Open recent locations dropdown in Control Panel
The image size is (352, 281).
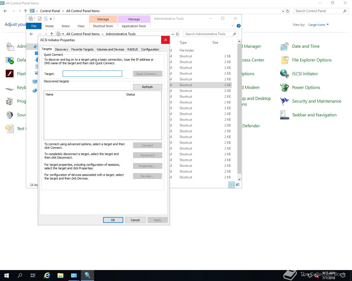[x=20, y=11]
